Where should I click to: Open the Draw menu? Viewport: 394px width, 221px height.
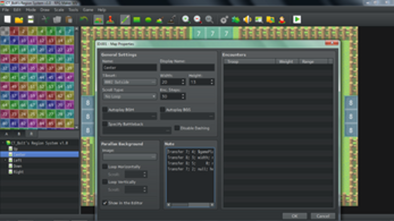click(45, 10)
